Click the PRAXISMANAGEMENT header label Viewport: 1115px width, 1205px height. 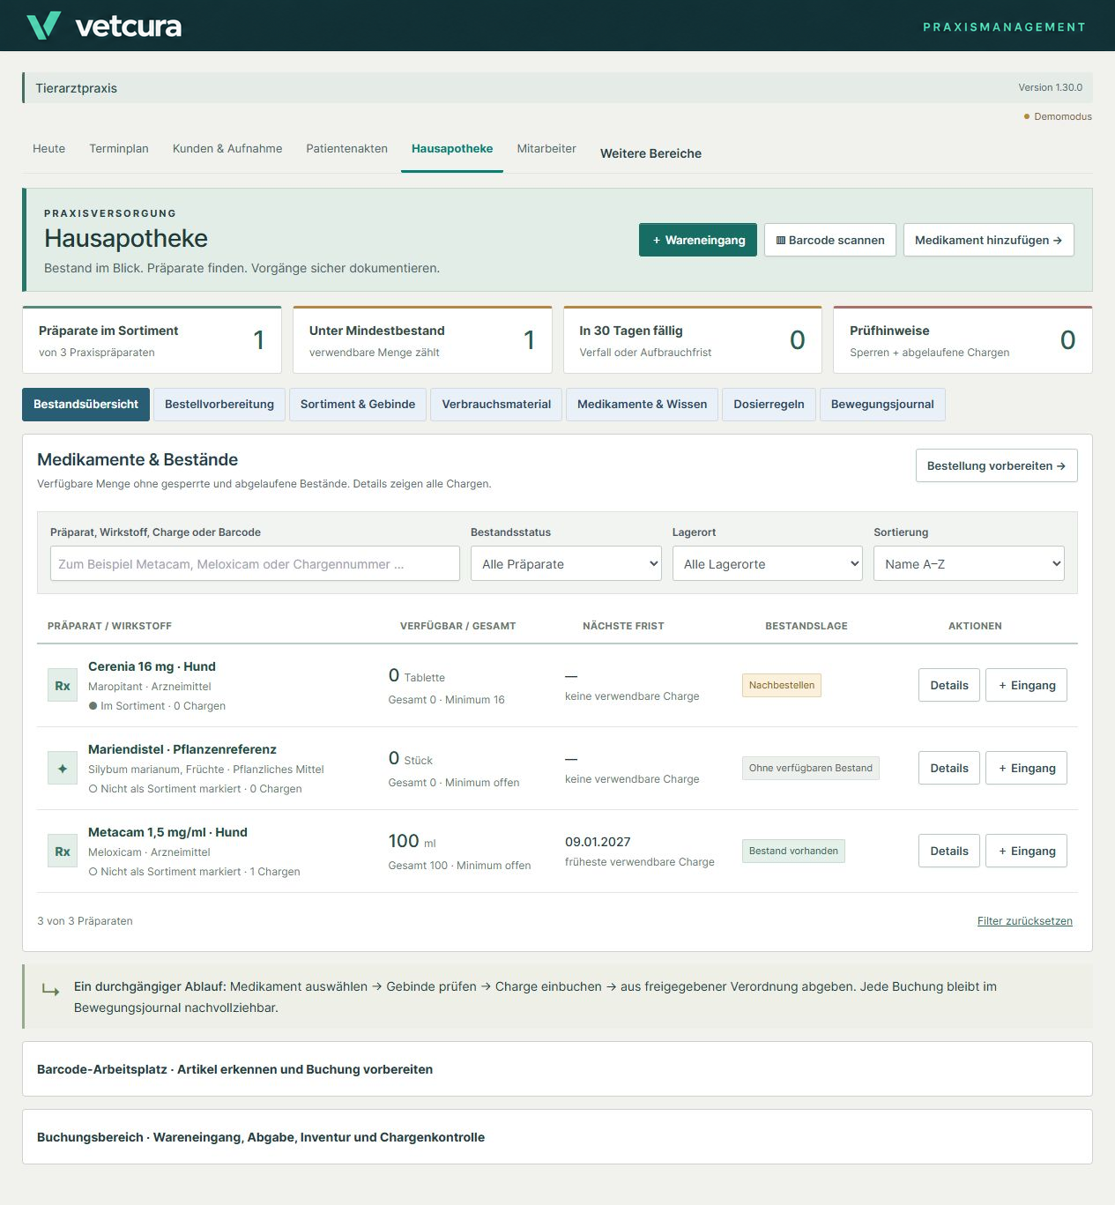pyautogui.click(x=1004, y=27)
